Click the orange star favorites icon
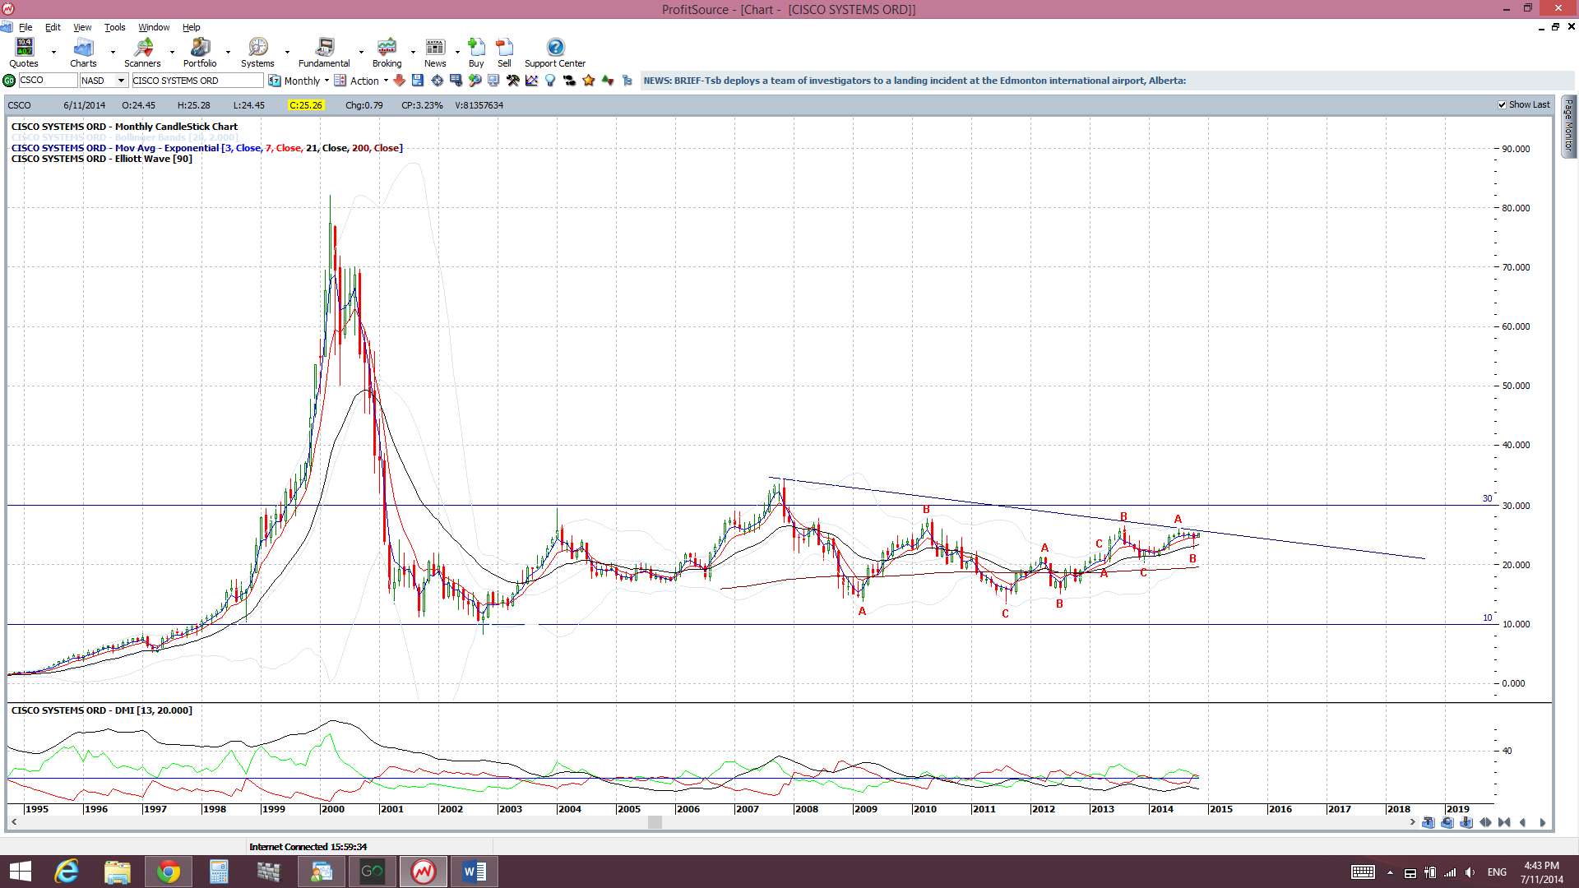This screenshot has width=1579, height=888. (589, 81)
